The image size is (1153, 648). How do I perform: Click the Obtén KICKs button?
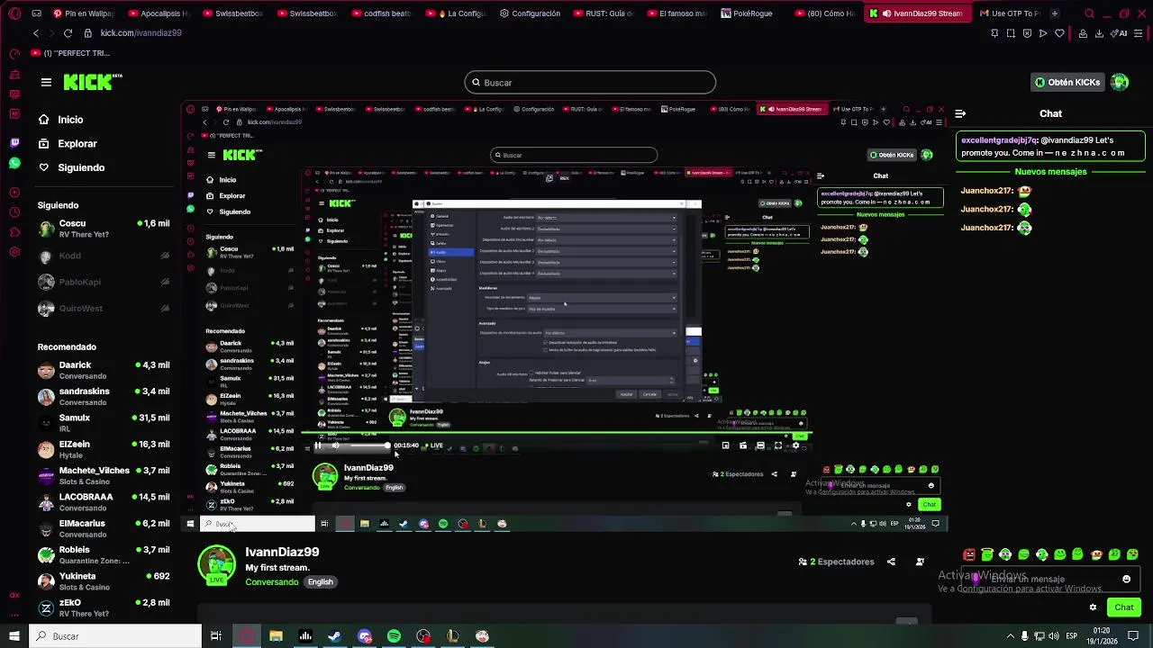[x=1067, y=82]
